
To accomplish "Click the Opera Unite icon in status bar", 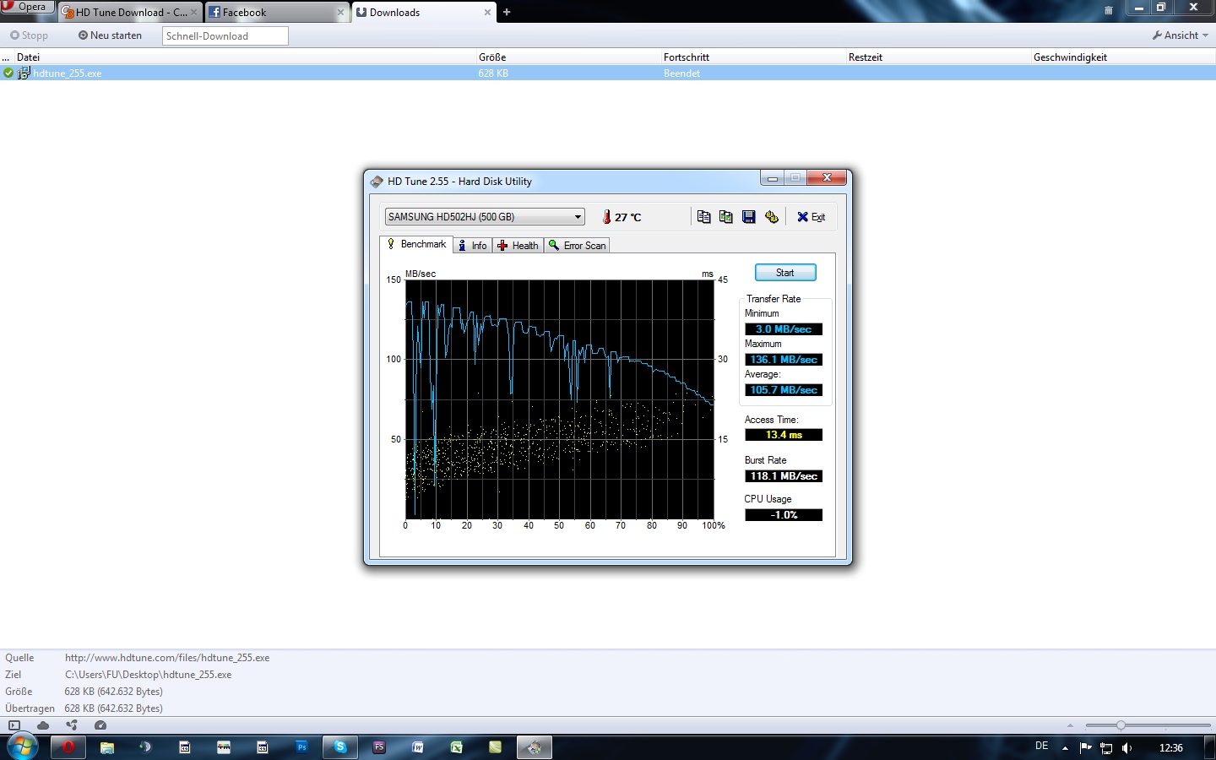I will point(72,725).
